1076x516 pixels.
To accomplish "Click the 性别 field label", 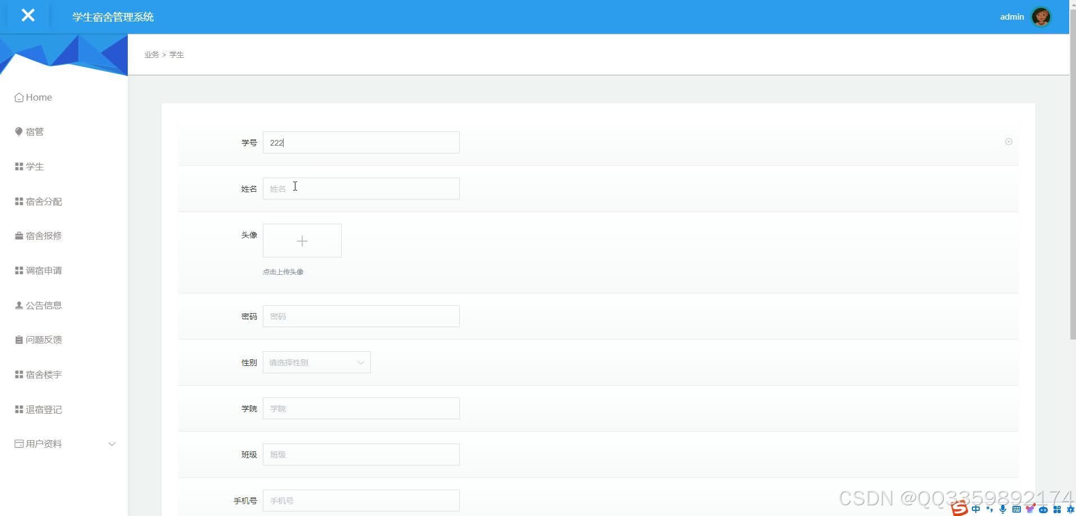I will [x=249, y=363].
